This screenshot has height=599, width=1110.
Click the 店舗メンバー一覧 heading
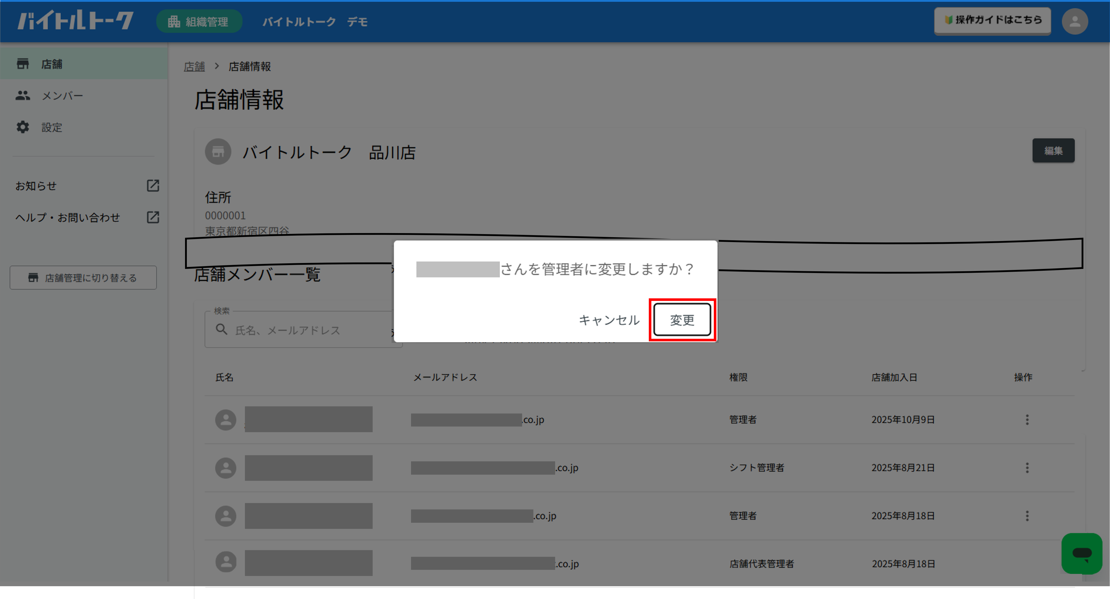pyautogui.click(x=257, y=275)
